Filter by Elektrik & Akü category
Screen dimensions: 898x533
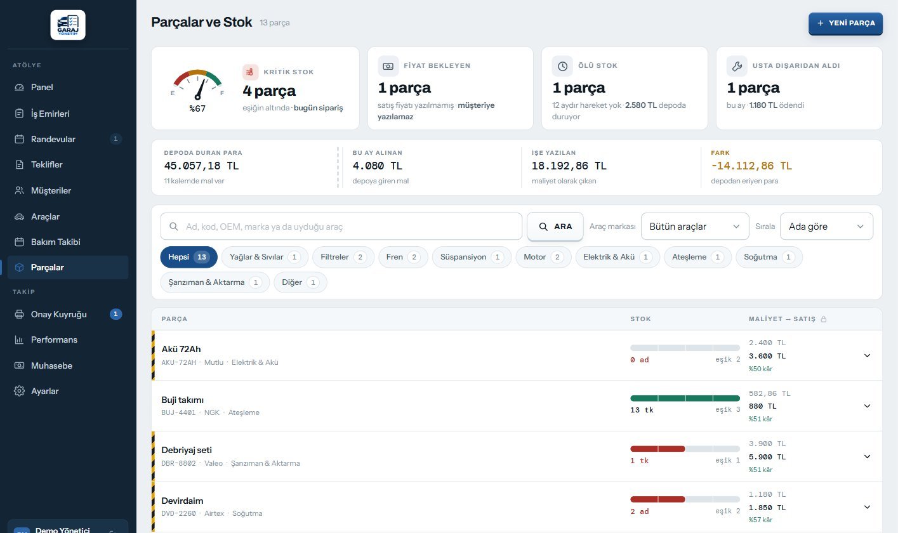617,257
